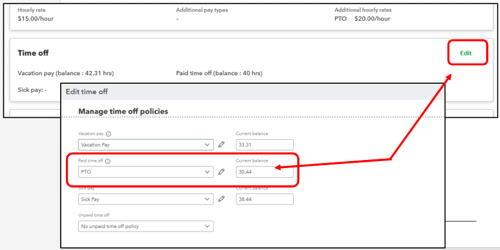Click the Manage time off policies heading
Viewport: 500px width, 250px height.
point(123,111)
